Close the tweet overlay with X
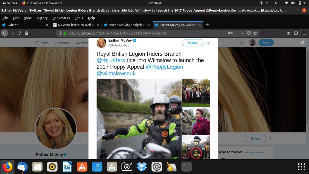The height and width of the screenshot is (174, 309). click(302, 43)
